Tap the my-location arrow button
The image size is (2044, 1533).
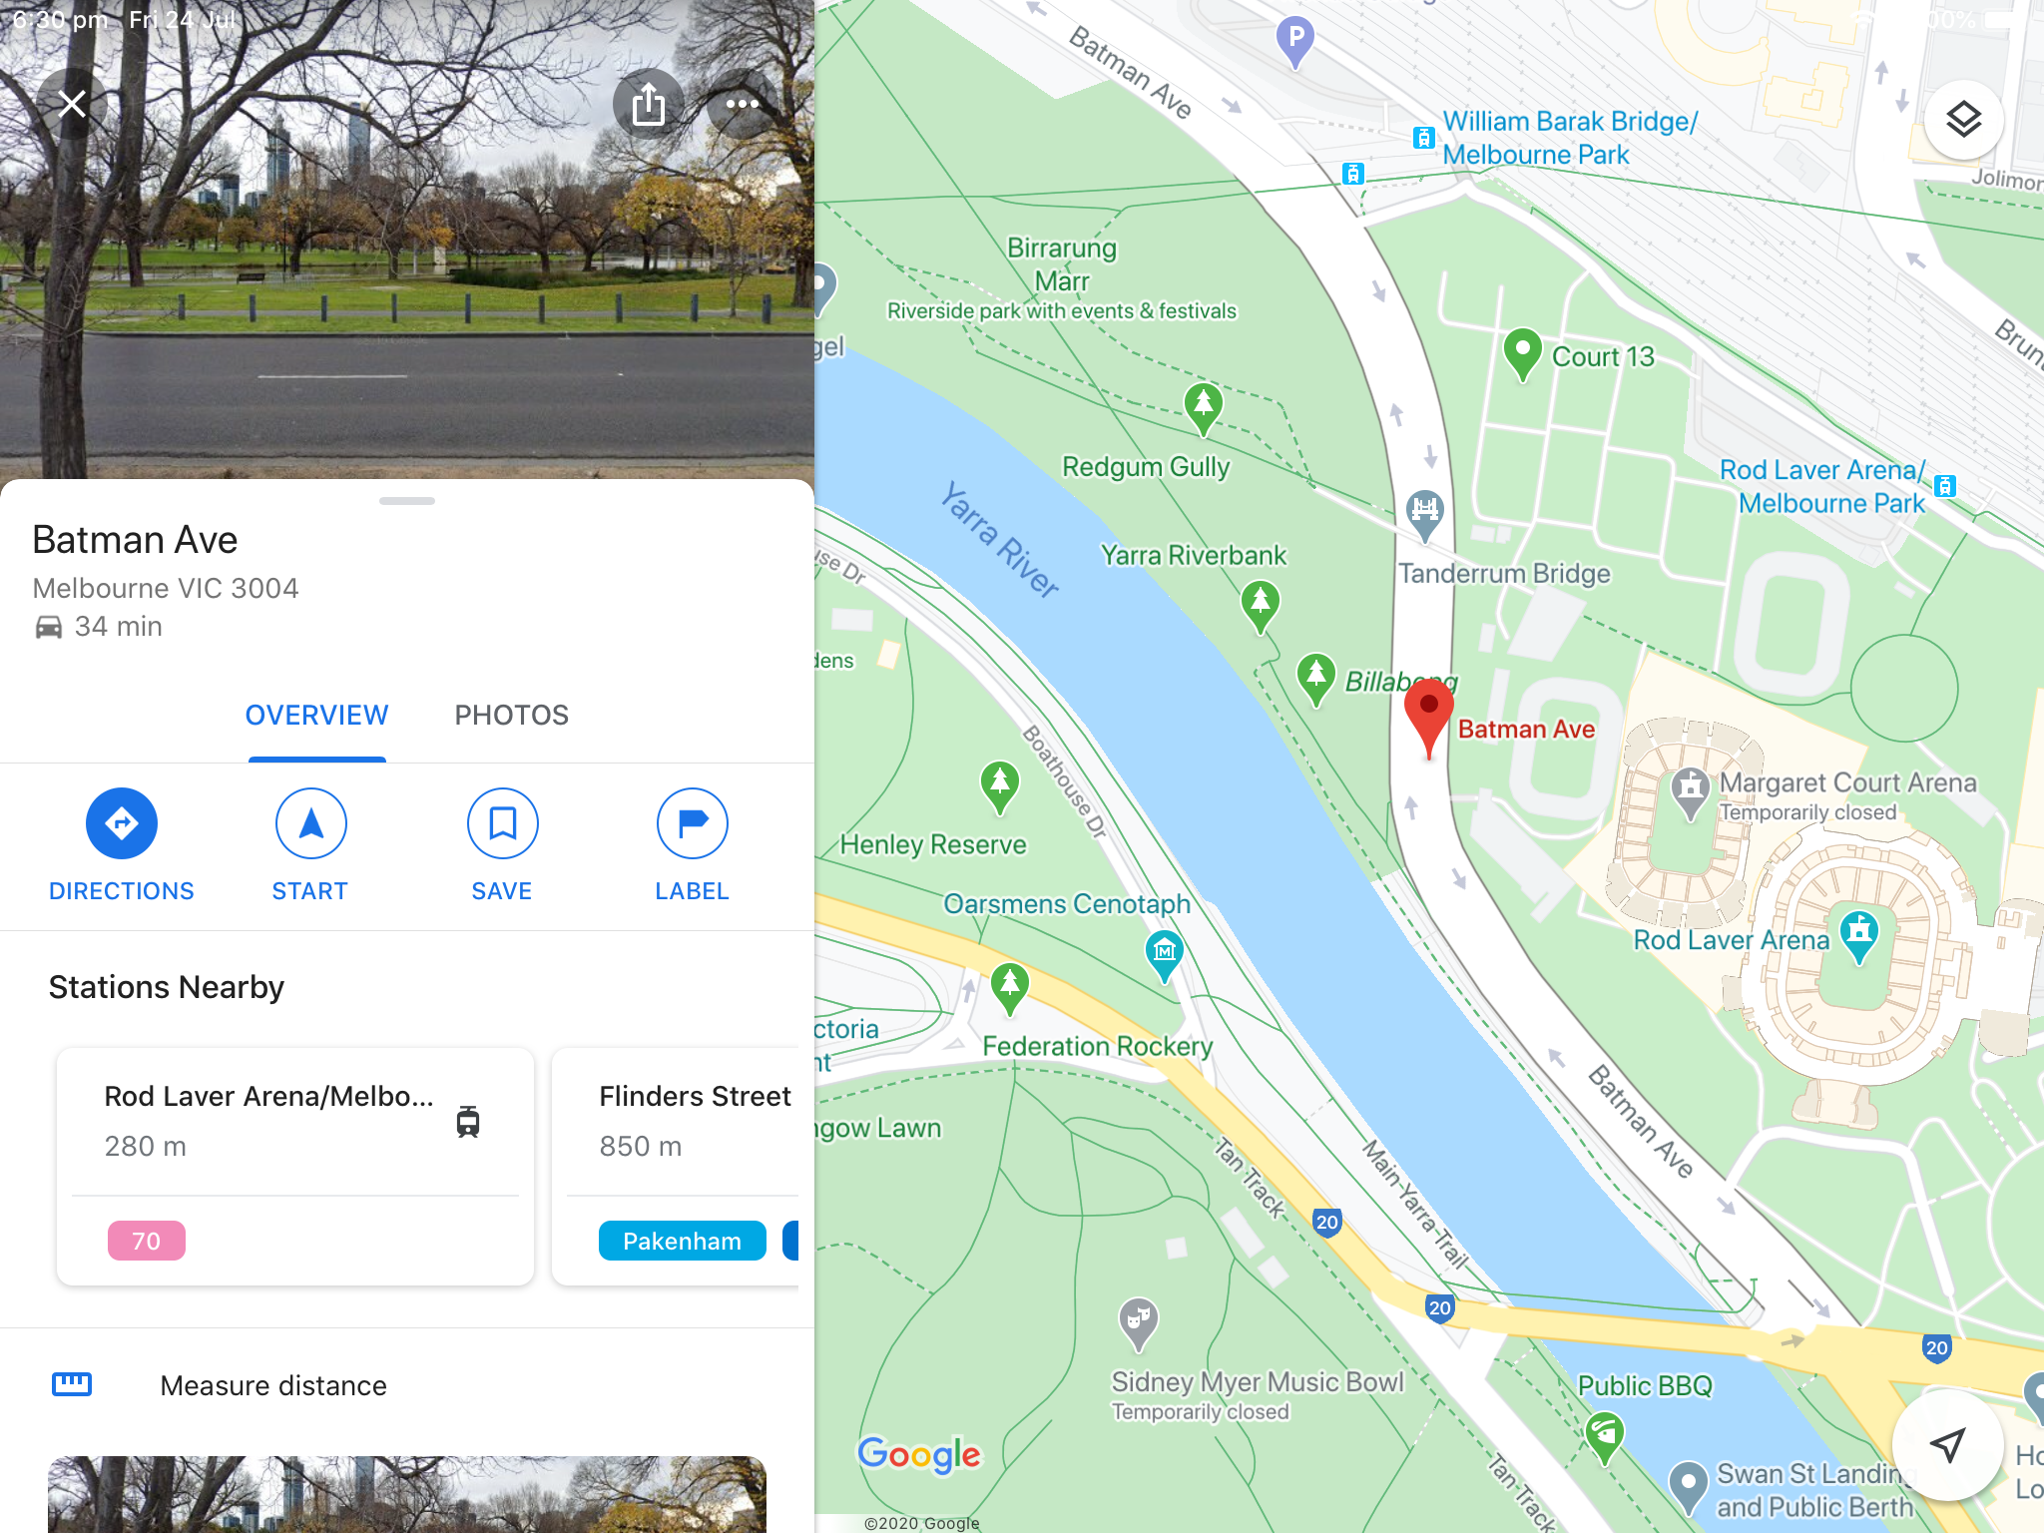(1947, 1443)
